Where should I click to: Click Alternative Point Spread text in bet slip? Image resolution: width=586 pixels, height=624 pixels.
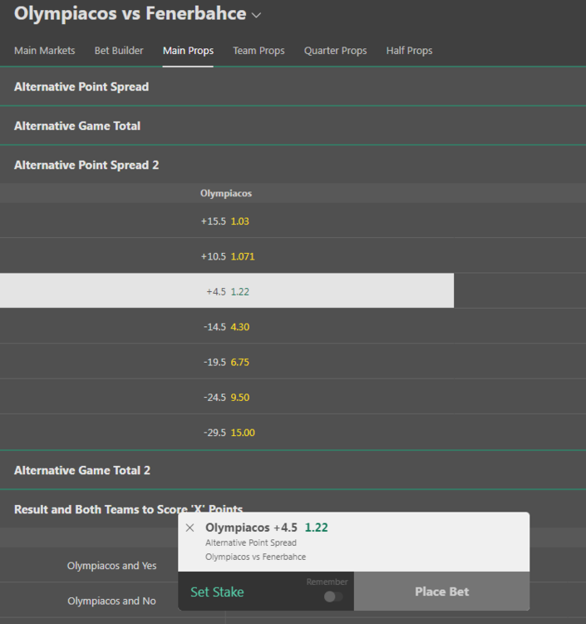251,542
